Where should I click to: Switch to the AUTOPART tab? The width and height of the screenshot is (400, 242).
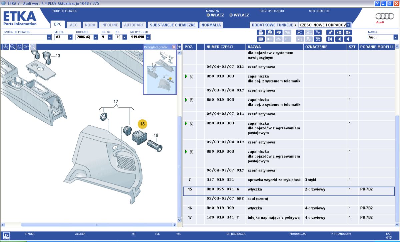click(x=134, y=25)
